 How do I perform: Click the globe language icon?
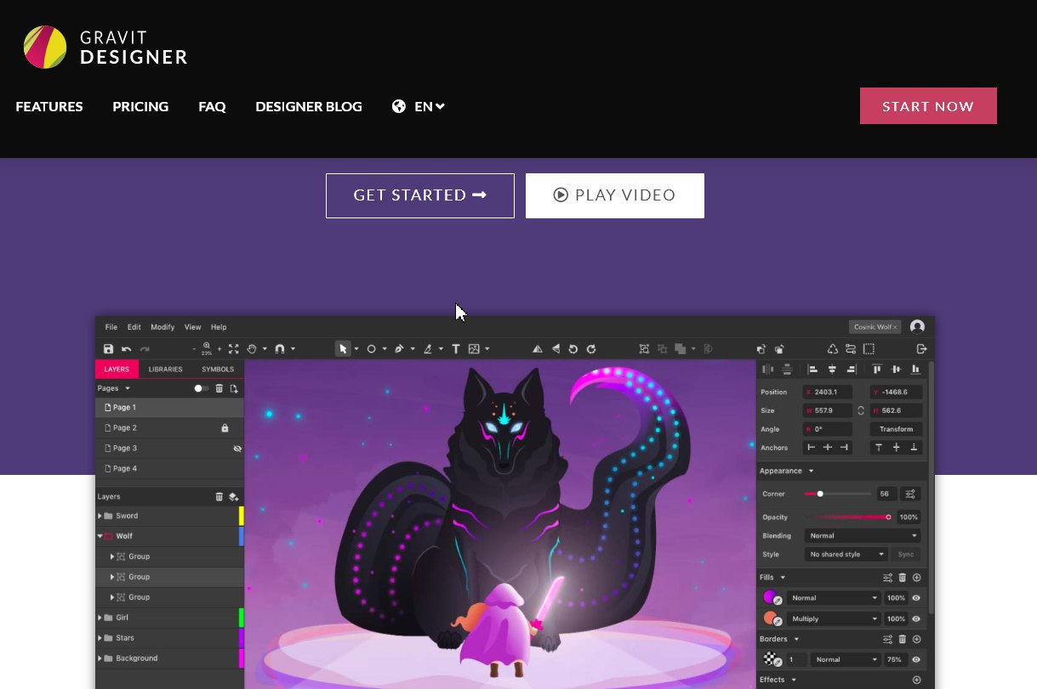coord(399,107)
